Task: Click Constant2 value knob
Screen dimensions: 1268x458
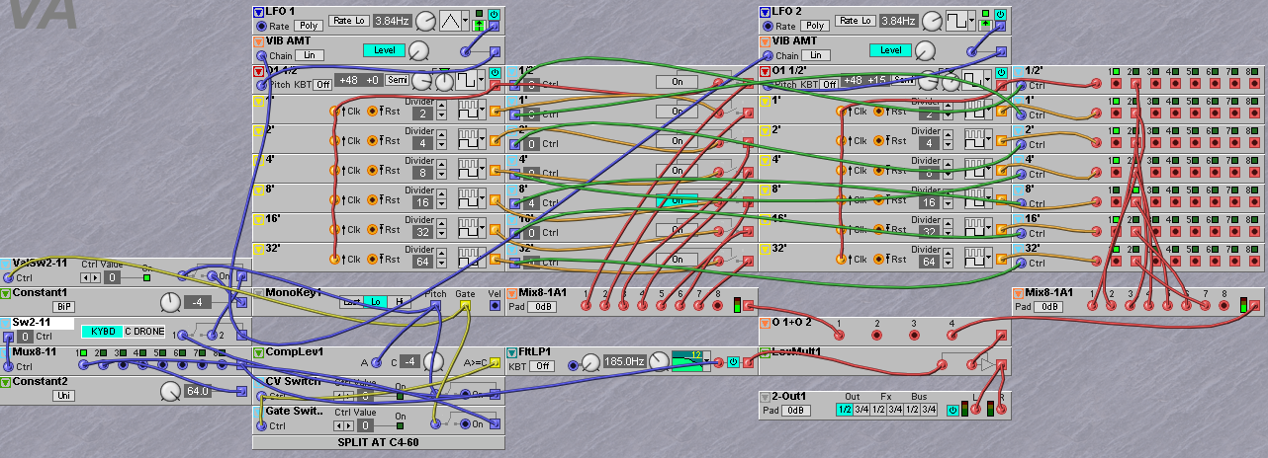Action: [x=170, y=392]
